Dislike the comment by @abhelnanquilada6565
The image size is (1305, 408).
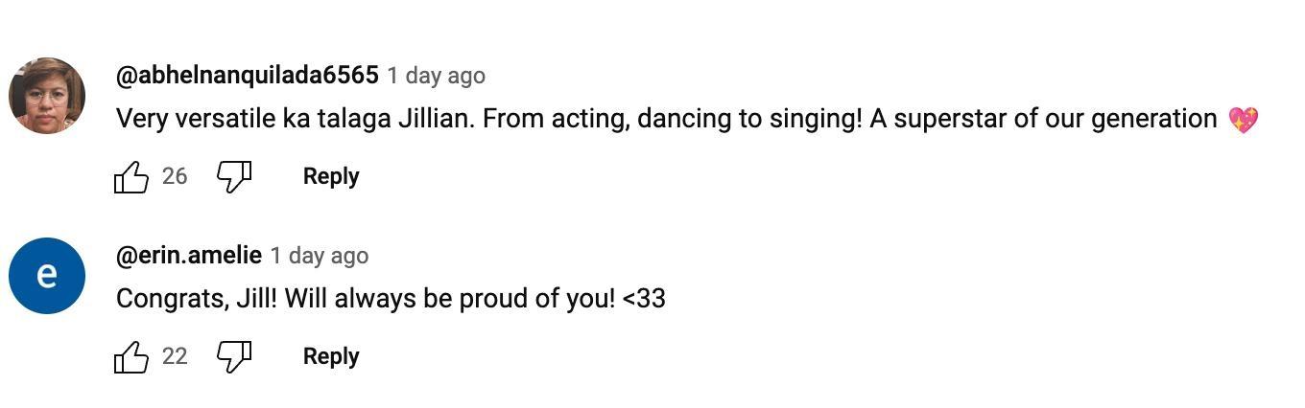(x=233, y=177)
